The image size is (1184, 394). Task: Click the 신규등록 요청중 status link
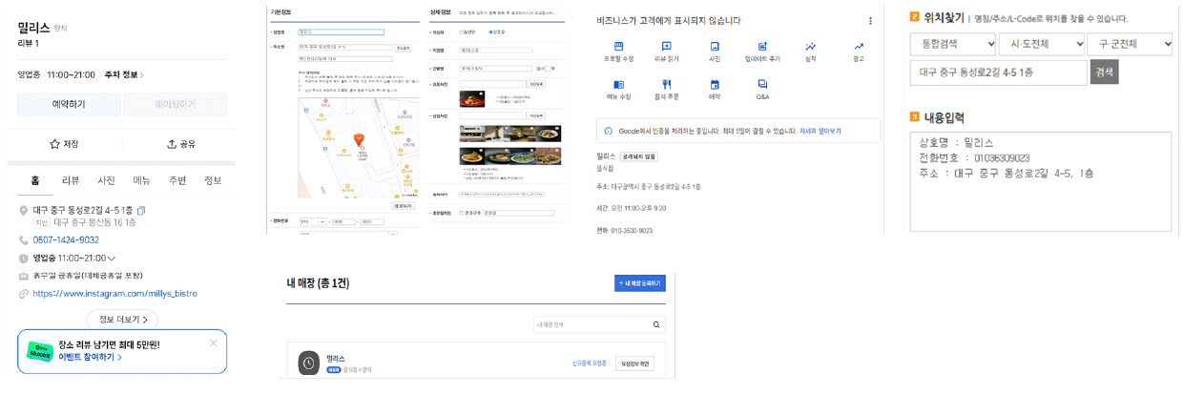click(589, 363)
